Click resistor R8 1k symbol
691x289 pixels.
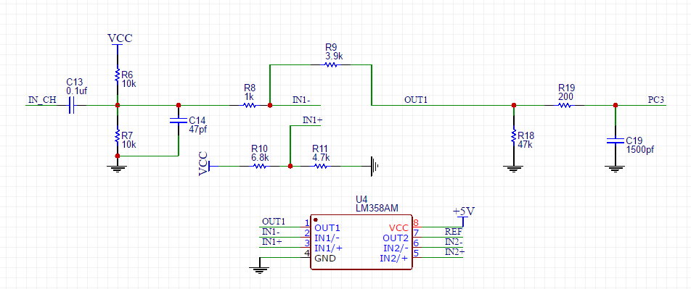[249, 106]
